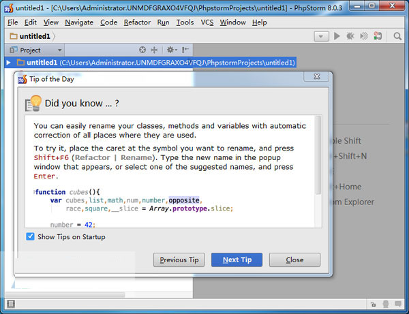Click the lightbulb tip icon
This screenshot has width=409, height=314.
click(x=33, y=104)
